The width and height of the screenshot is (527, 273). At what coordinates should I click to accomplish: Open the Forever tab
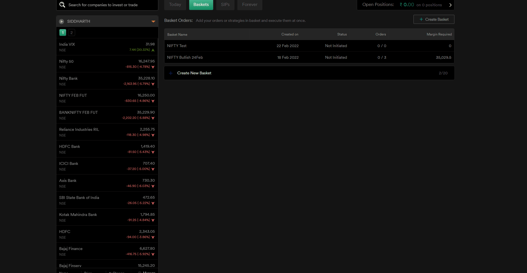tap(250, 5)
